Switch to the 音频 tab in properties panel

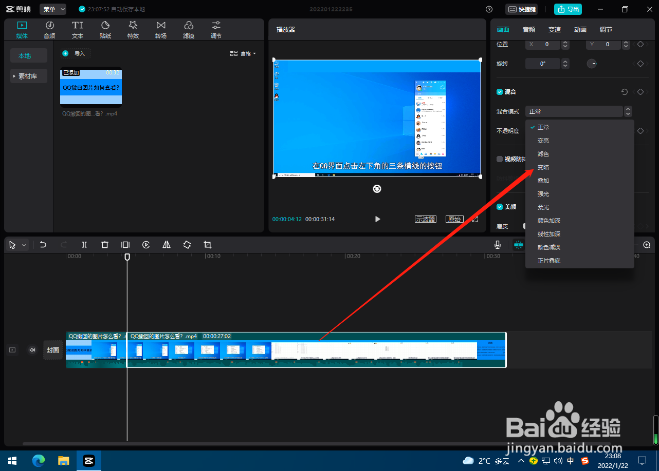(529, 30)
